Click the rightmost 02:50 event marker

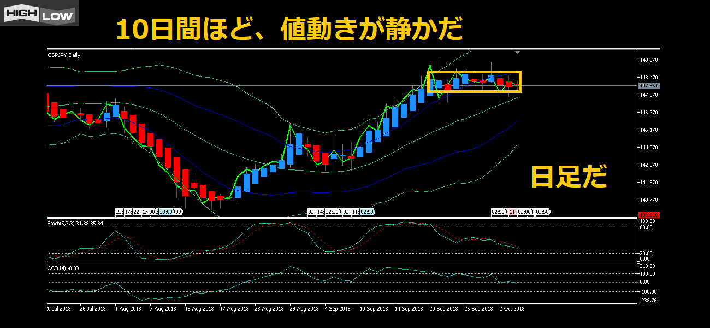[x=542, y=212]
